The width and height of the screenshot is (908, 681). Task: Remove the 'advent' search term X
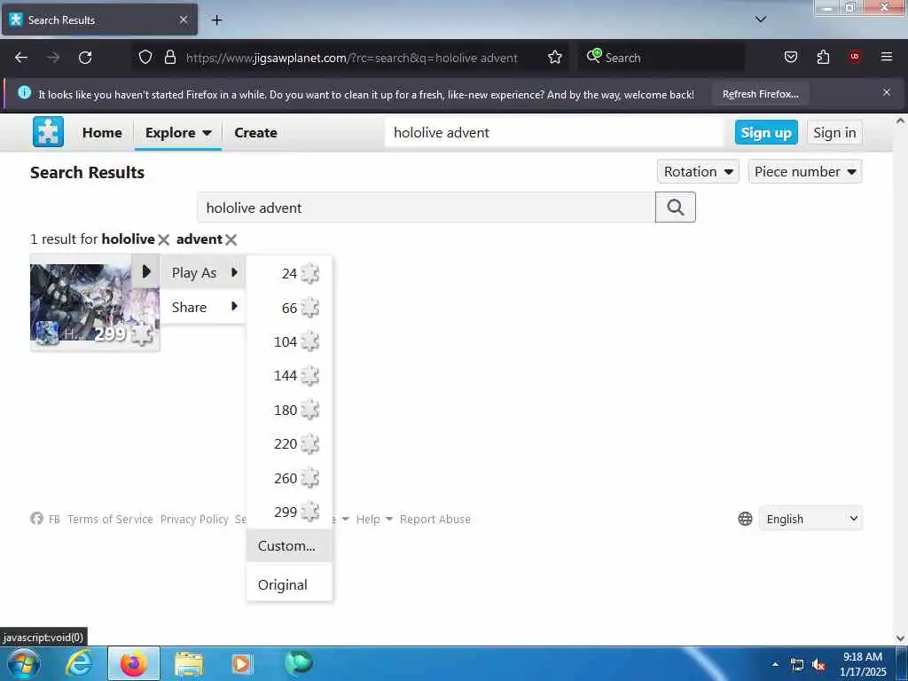pyautogui.click(x=231, y=239)
